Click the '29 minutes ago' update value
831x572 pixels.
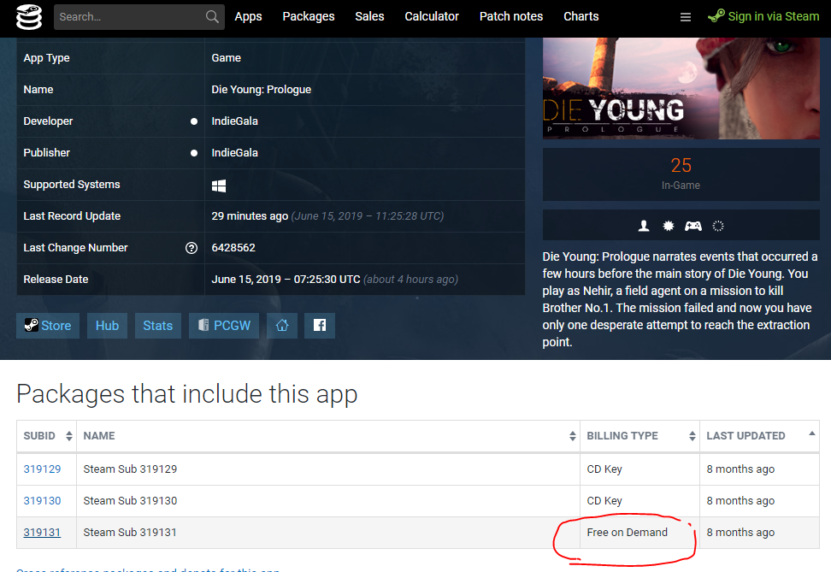click(250, 216)
